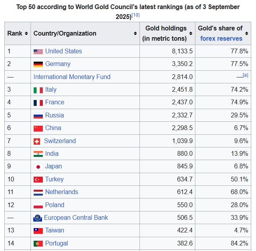Click the India flag icon
Screen dimensions: 256x251
click(x=38, y=154)
